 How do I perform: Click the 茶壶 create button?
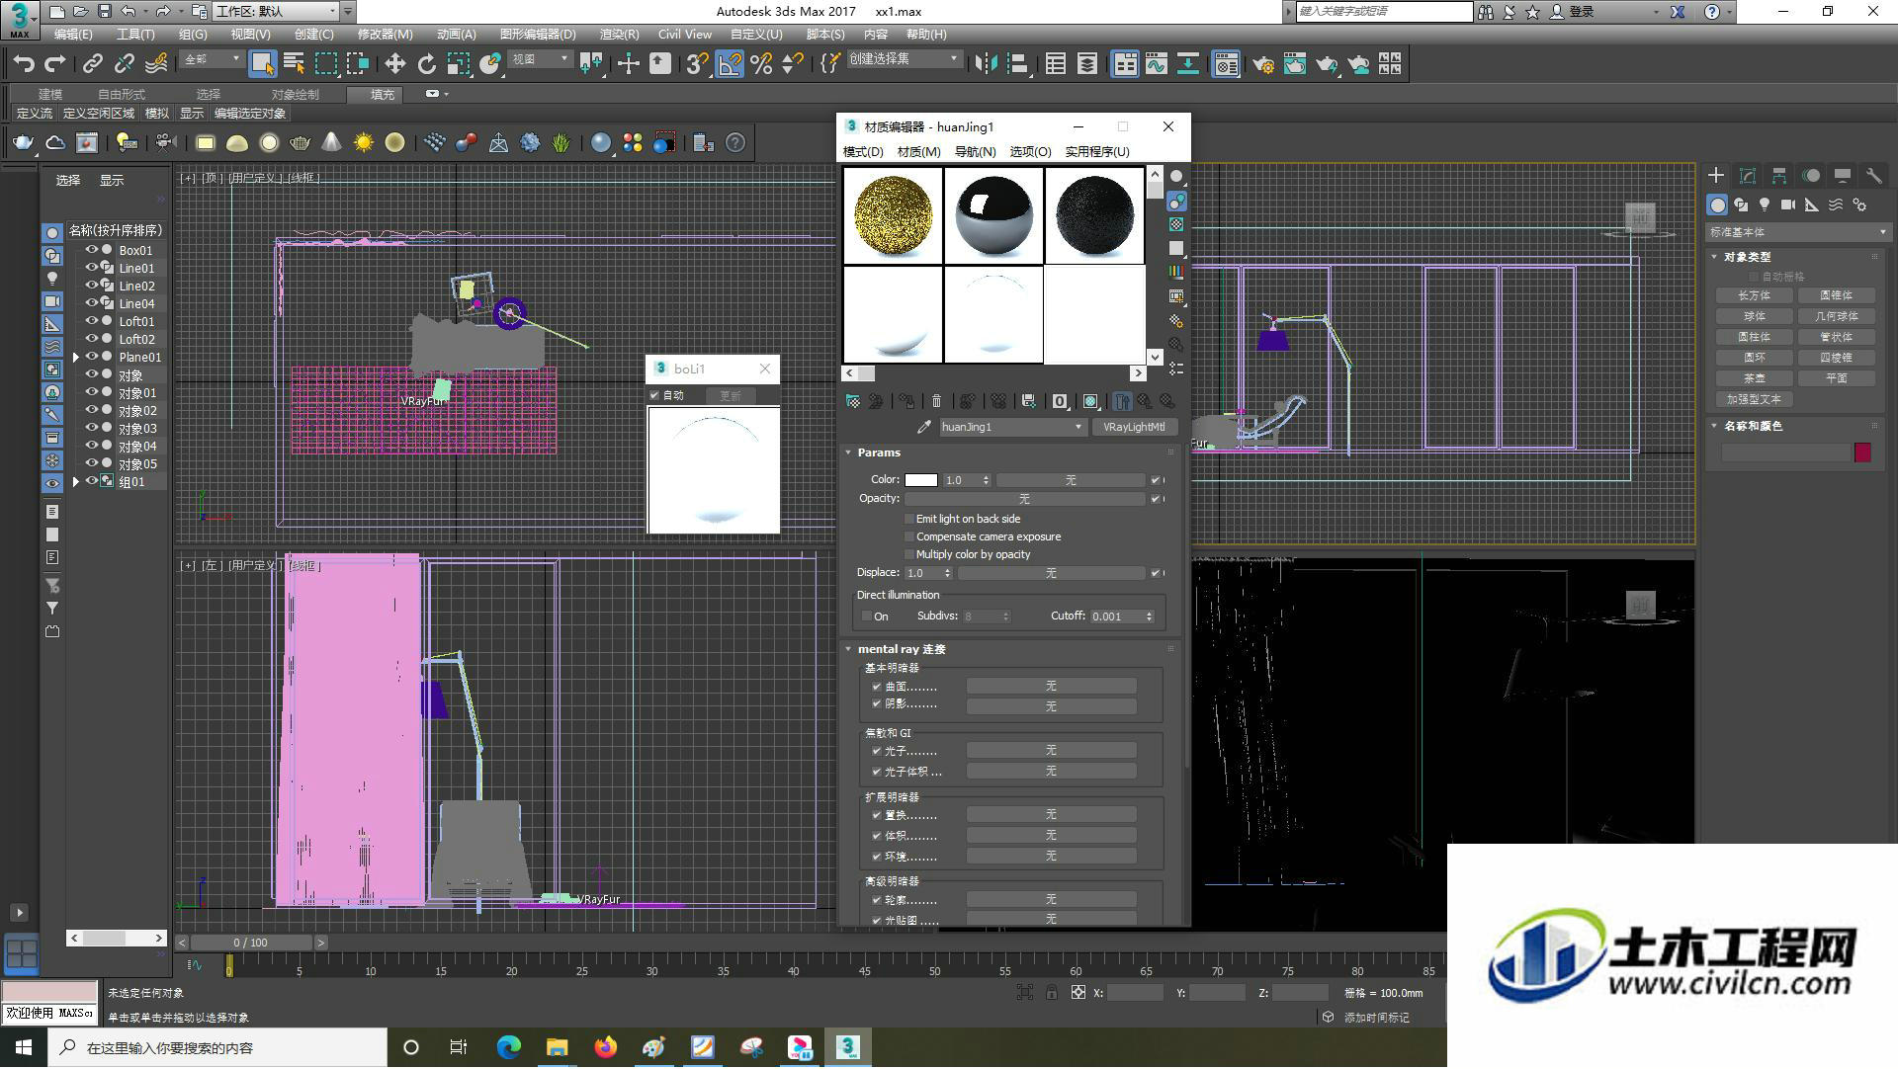tap(1754, 378)
